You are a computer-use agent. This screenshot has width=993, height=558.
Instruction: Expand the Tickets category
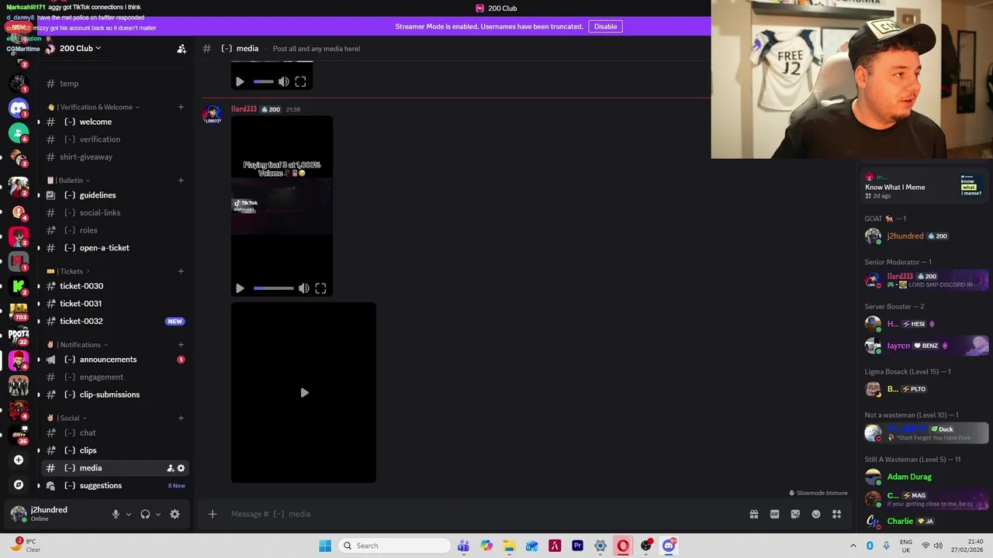[x=68, y=271]
